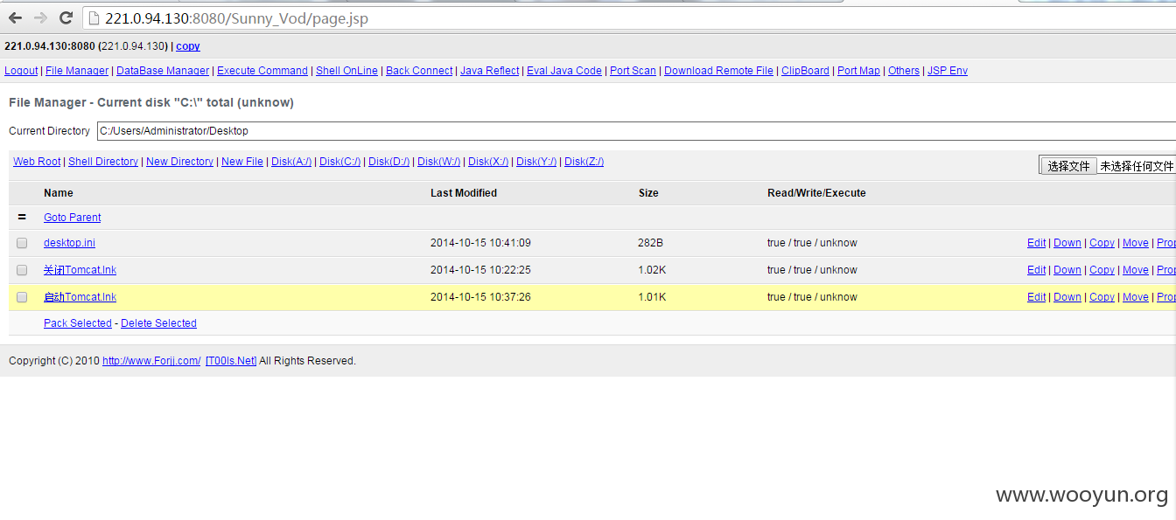Jump to Web Root
The width and height of the screenshot is (1176, 520).
point(37,162)
